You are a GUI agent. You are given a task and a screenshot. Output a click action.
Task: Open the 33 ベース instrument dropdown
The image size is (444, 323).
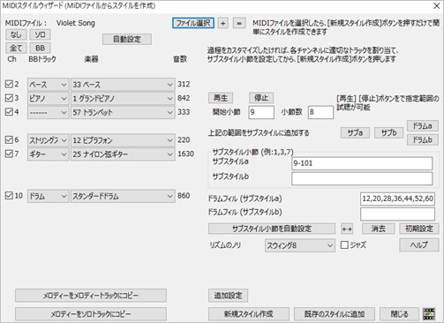(x=123, y=85)
